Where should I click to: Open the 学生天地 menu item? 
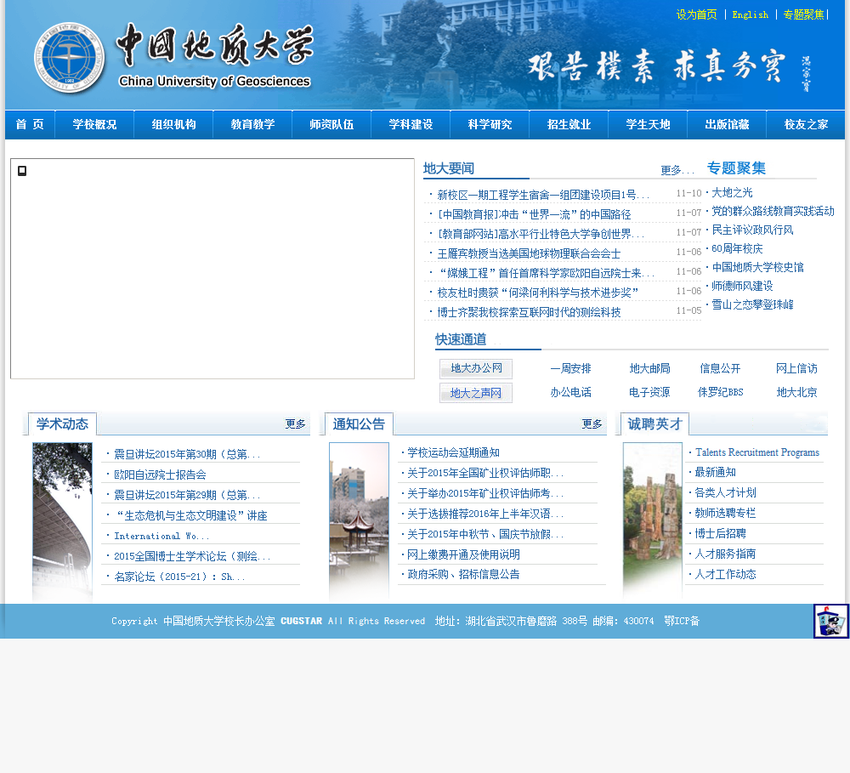point(649,125)
